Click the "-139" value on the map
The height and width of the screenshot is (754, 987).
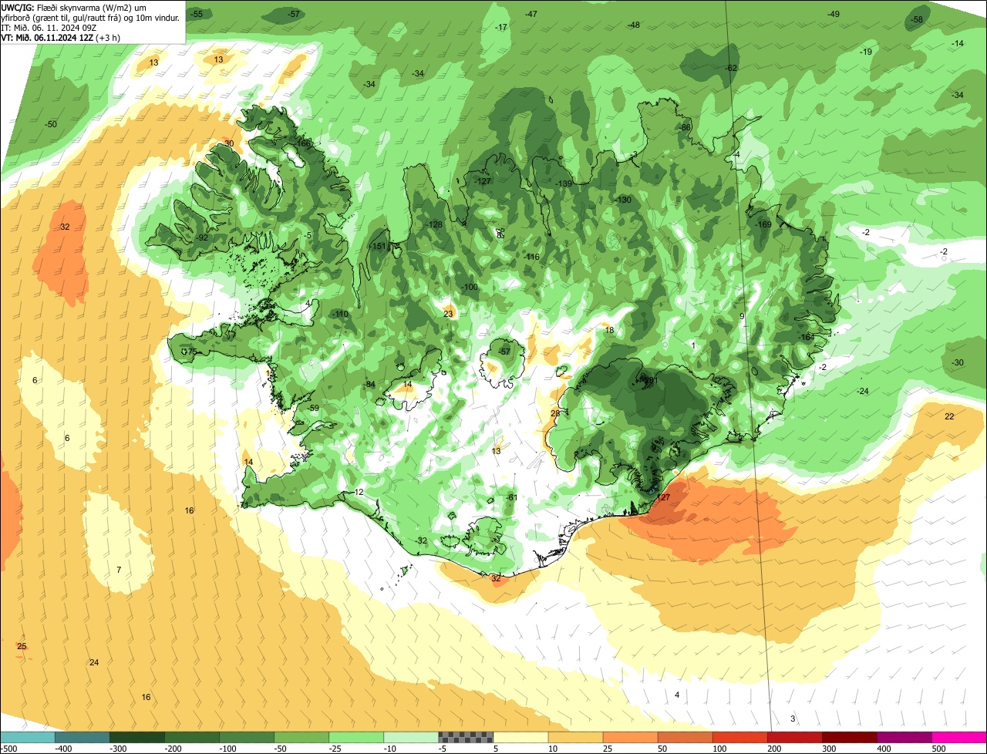564,183
